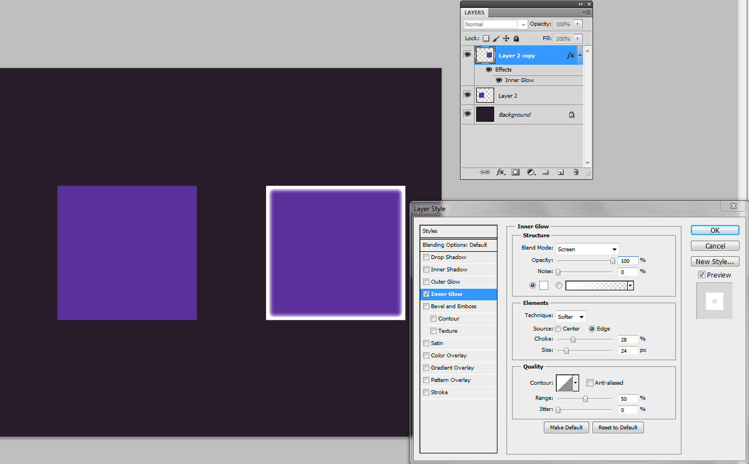Click Cancel in the Layer Style dialog
The width and height of the screenshot is (749, 464).
715,246
